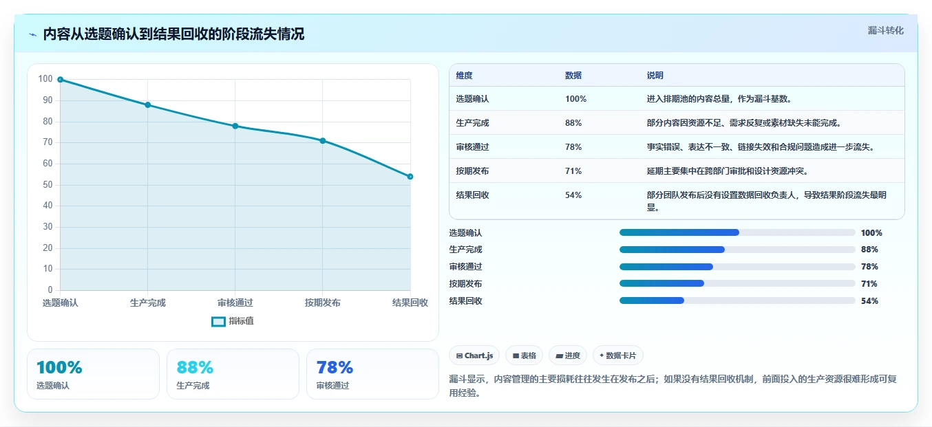Screen dimensions: 932x427
Task: Click the 结果回收 progress bar
Action: pyautogui.click(x=737, y=300)
